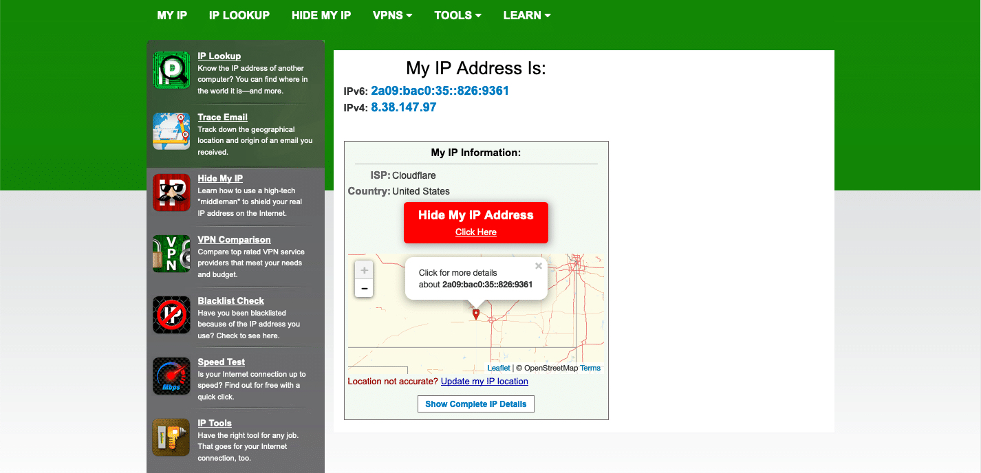
Task: Zoom in on the map
Action: [364, 270]
